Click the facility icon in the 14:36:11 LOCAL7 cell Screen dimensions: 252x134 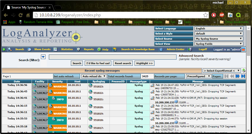[34, 113]
